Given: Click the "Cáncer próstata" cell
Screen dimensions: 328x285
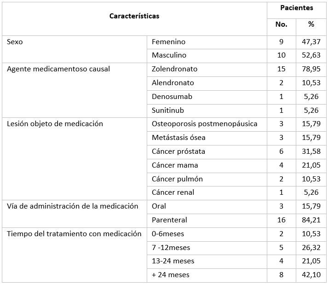Looking at the screenshot, I should [x=178, y=151].
